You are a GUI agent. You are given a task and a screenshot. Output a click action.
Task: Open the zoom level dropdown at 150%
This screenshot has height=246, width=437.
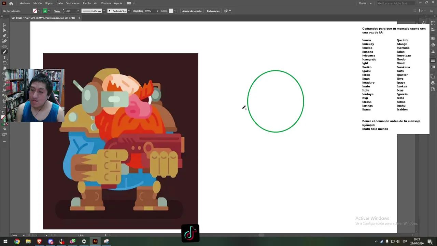coord(24,235)
